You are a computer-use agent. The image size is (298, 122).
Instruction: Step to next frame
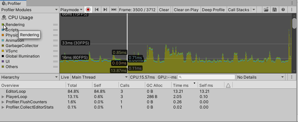click(105, 10)
